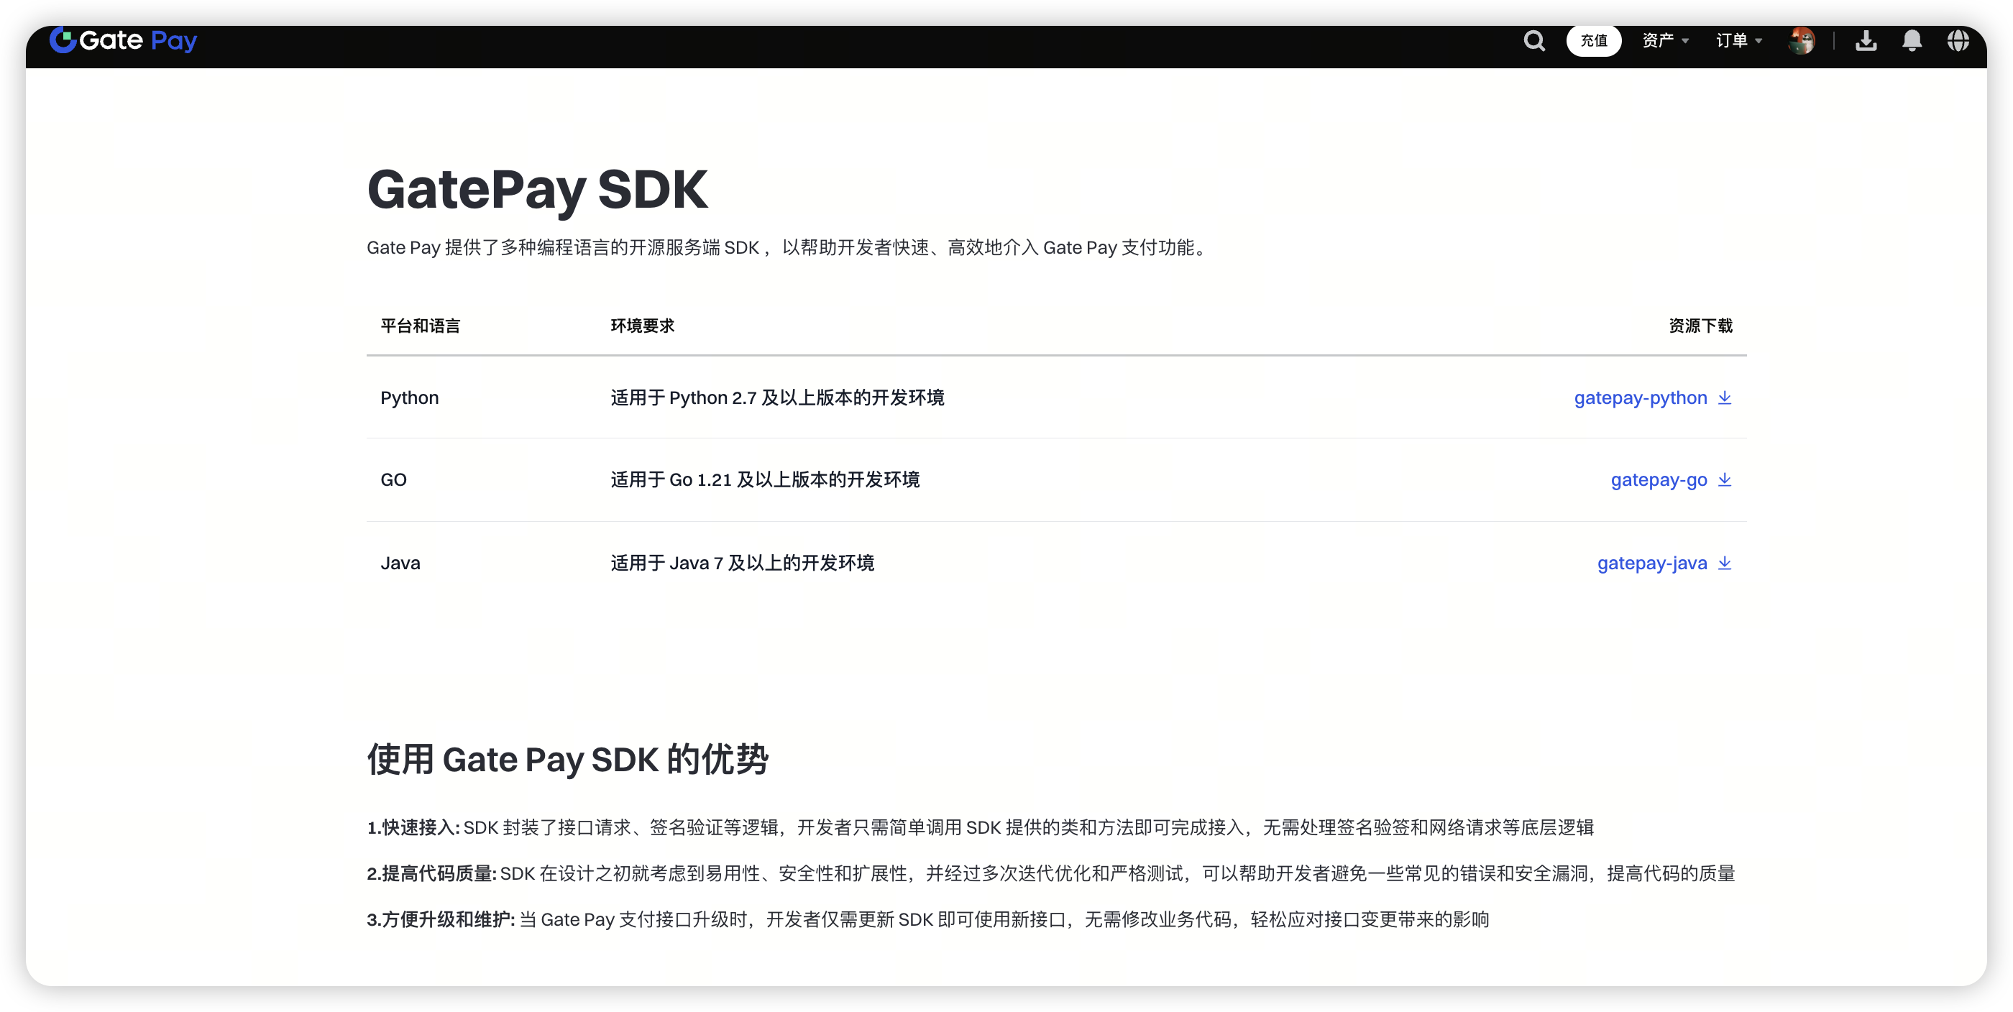2013x1012 pixels.
Task: Open the gatepay-java download link
Action: coord(1651,563)
